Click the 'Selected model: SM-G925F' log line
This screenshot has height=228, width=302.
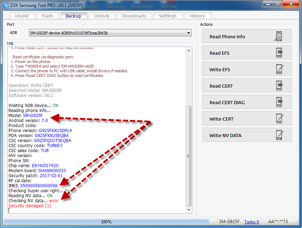click(35, 91)
